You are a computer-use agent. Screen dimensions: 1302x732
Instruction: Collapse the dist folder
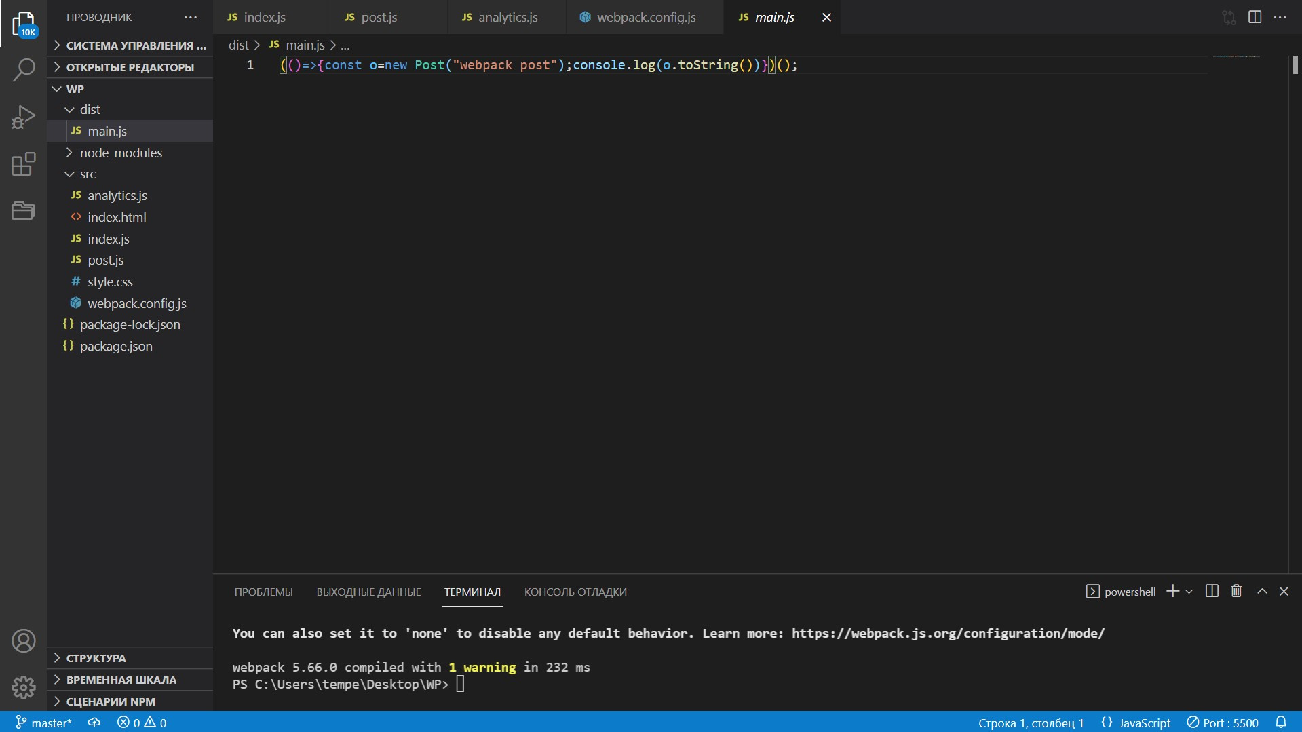130,109
